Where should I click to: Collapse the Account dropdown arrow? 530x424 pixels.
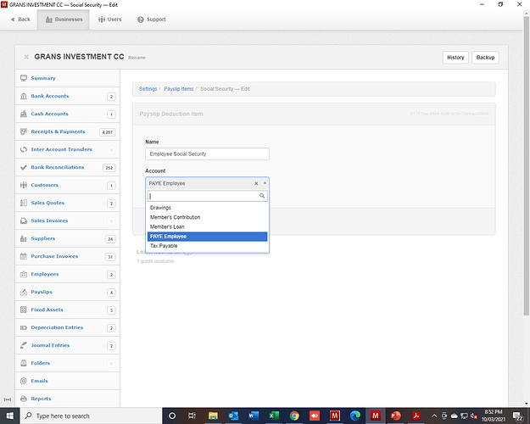pyautogui.click(x=265, y=183)
